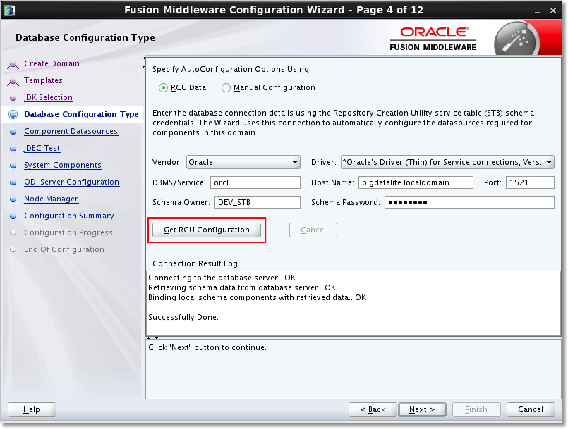Click Next to continue the wizard
This screenshot has height=429, width=568.
422,409
